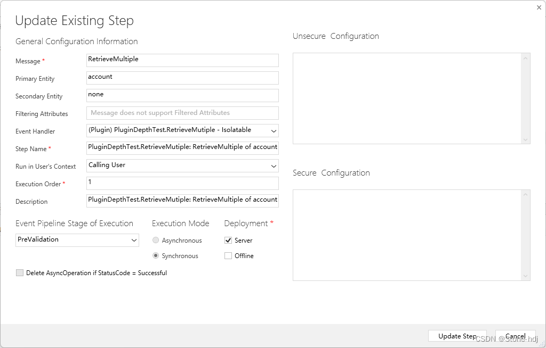This screenshot has width=546, height=348.
Task: Click the General Configuration Information heading
Action: pyautogui.click(x=77, y=42)
